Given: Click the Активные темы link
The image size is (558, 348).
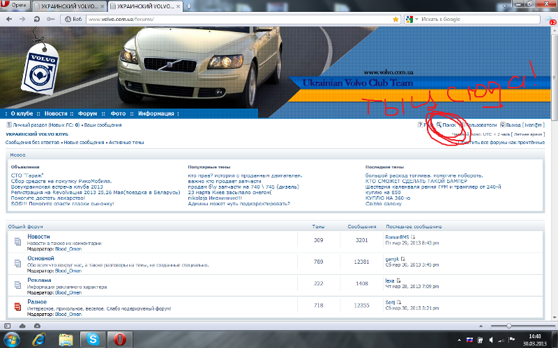Looking at the screenshot, I should [126, 142].
